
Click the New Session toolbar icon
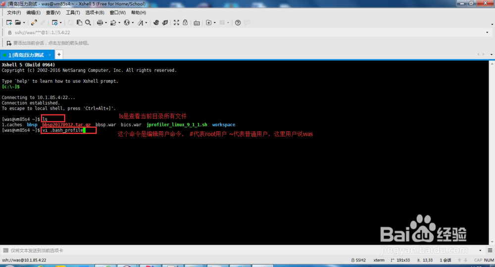click(x=9, y=22)
